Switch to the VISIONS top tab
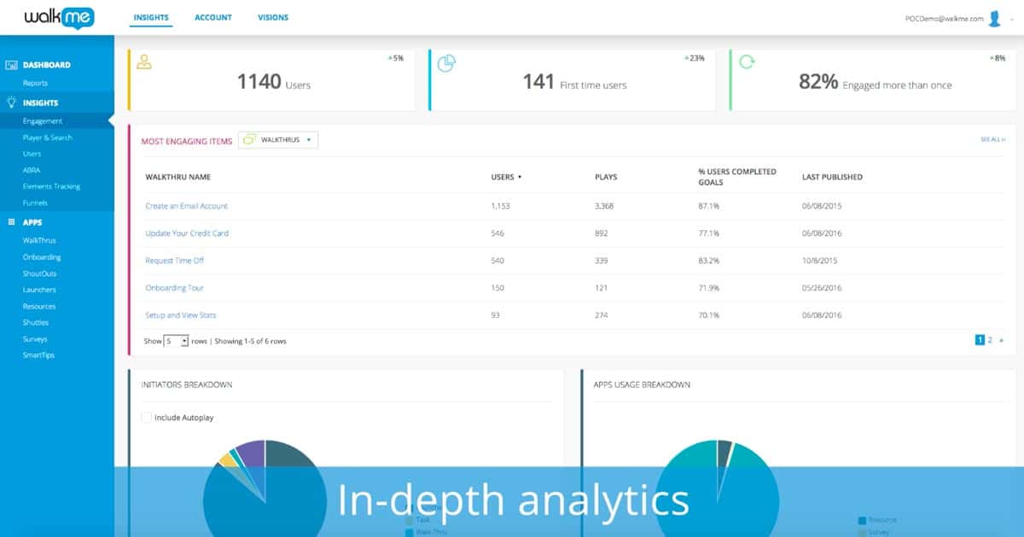Viewport: 1024px width, 537px height. pyautogui.click(x=273, y=17)
